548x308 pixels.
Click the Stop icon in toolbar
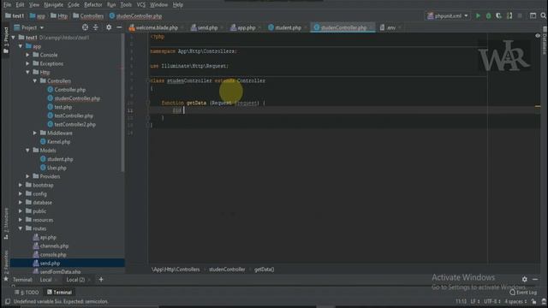(x=520, y=15)
